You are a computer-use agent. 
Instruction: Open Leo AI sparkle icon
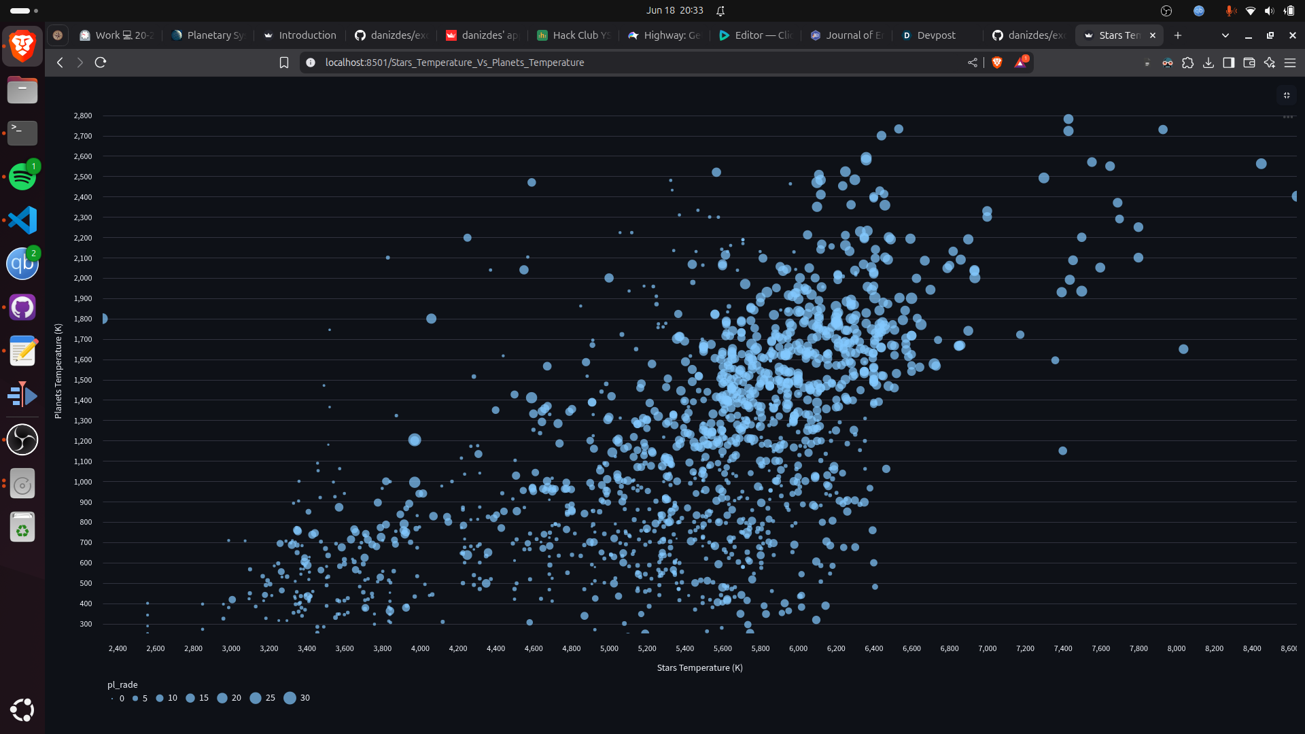coord(1269,63)
